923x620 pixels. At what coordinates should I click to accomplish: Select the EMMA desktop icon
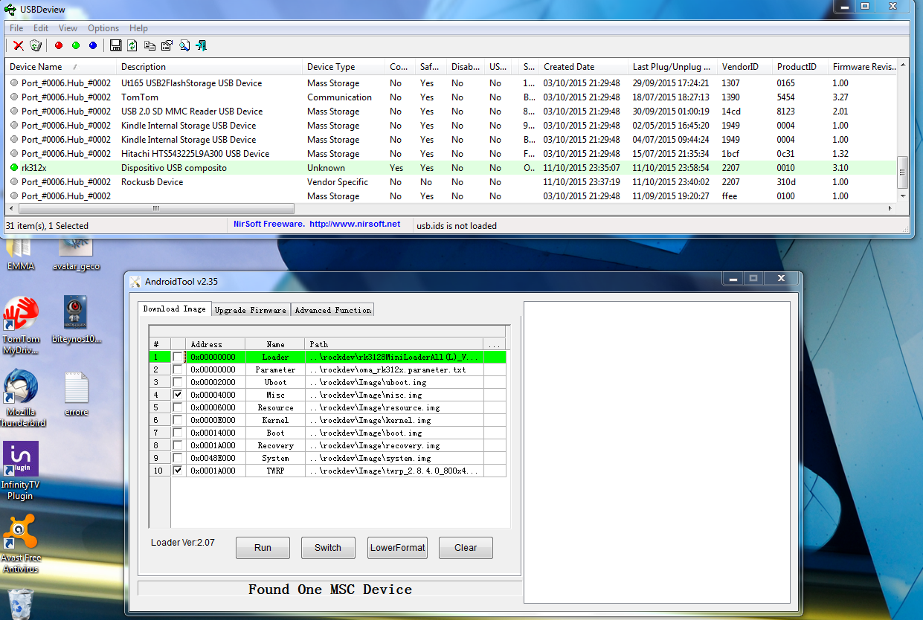pos(20,254)
